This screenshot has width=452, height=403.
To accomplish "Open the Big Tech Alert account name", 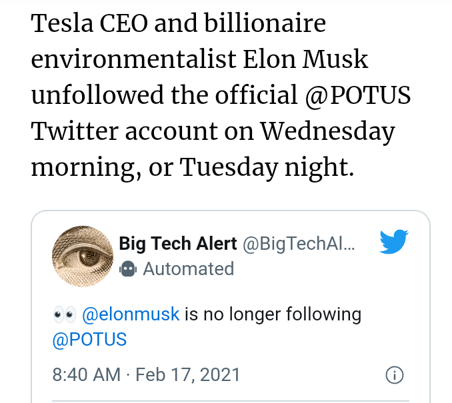I will pos(177,244).
